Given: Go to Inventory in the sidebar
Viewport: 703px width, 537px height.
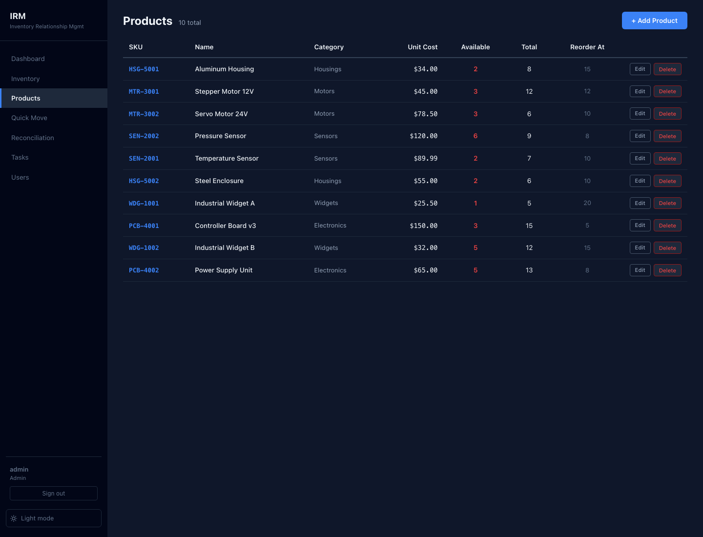Looking at the screenshot, I should [54, 79].
